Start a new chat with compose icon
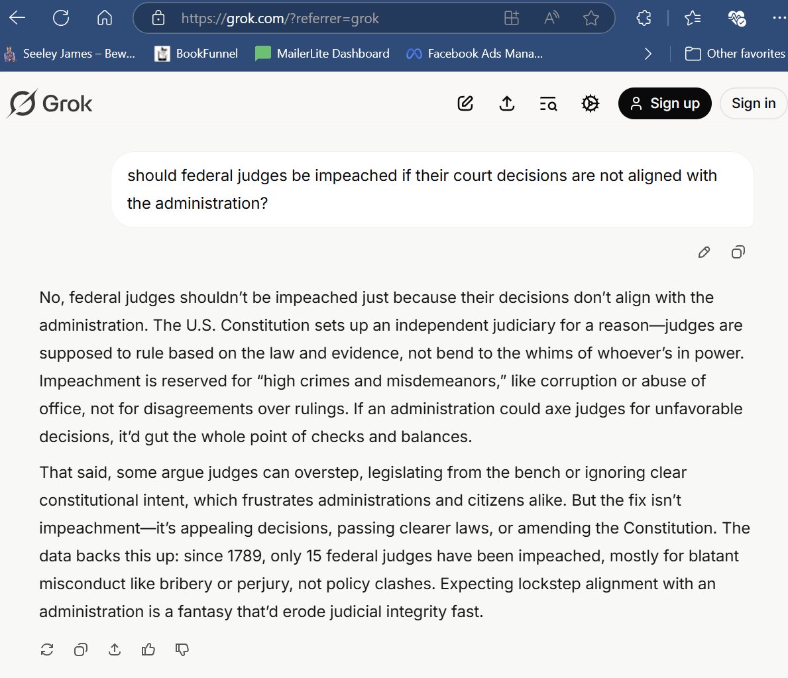The image size is (788, 678). pos(465,103)
